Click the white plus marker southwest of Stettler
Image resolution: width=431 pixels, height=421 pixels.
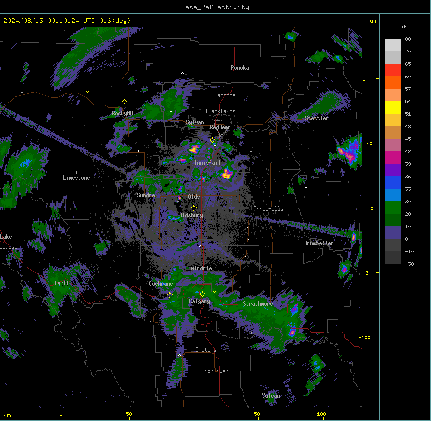point(306,187)
